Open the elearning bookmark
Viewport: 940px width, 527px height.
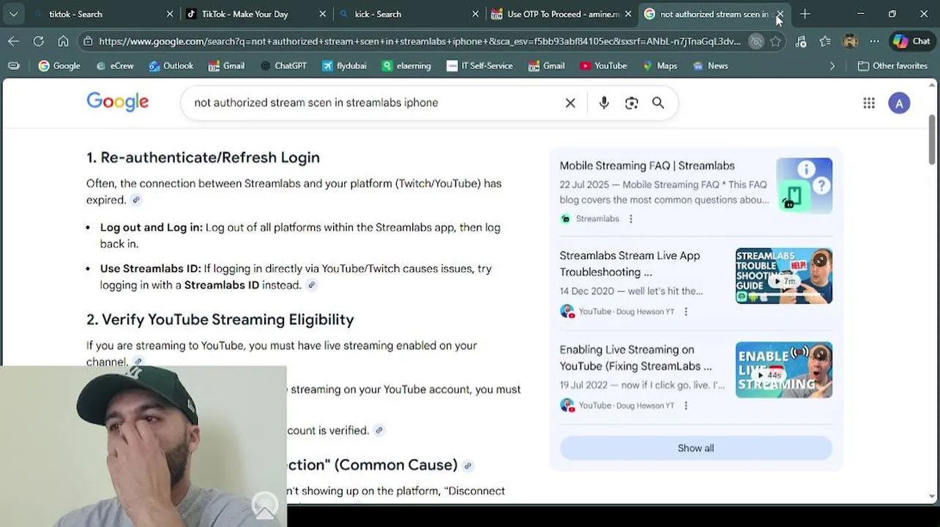tap(406, 66)
